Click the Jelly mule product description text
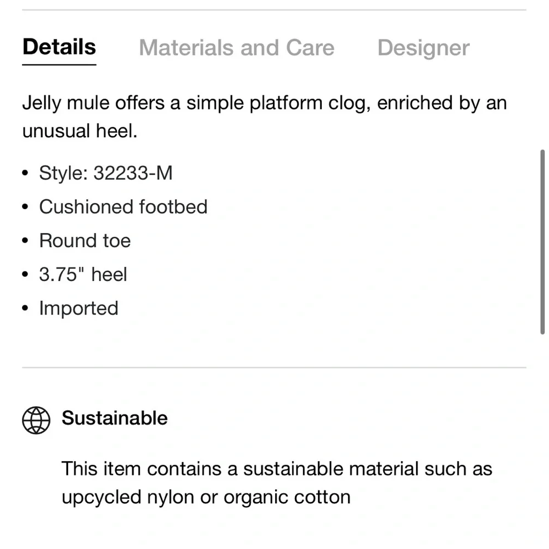The image size is (549, 549). point(265,117)
